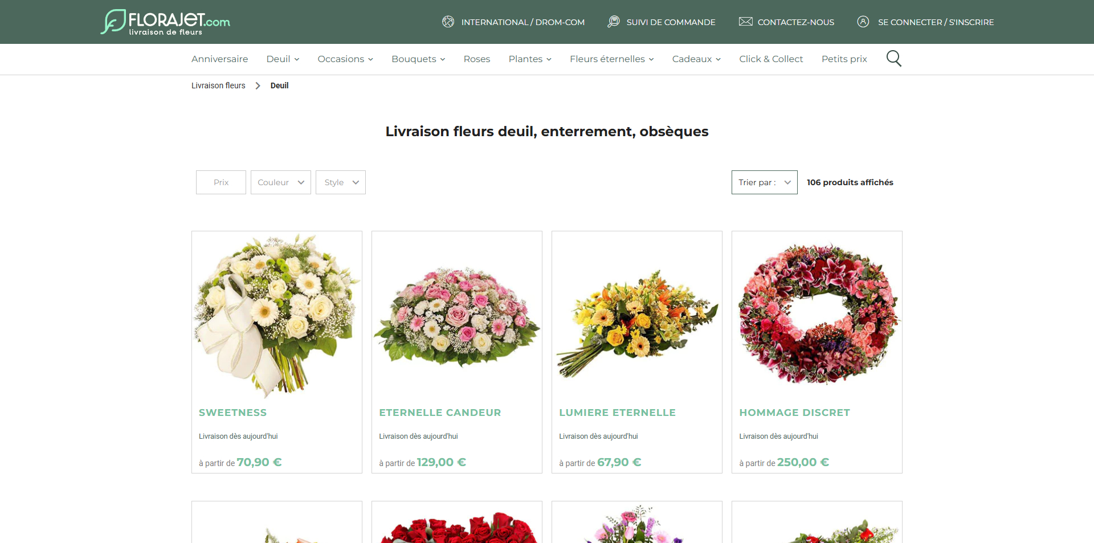Click the SWEETNESS product title

click(233, 413)
